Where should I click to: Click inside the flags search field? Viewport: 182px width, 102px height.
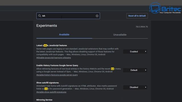(x=68, y=16)
